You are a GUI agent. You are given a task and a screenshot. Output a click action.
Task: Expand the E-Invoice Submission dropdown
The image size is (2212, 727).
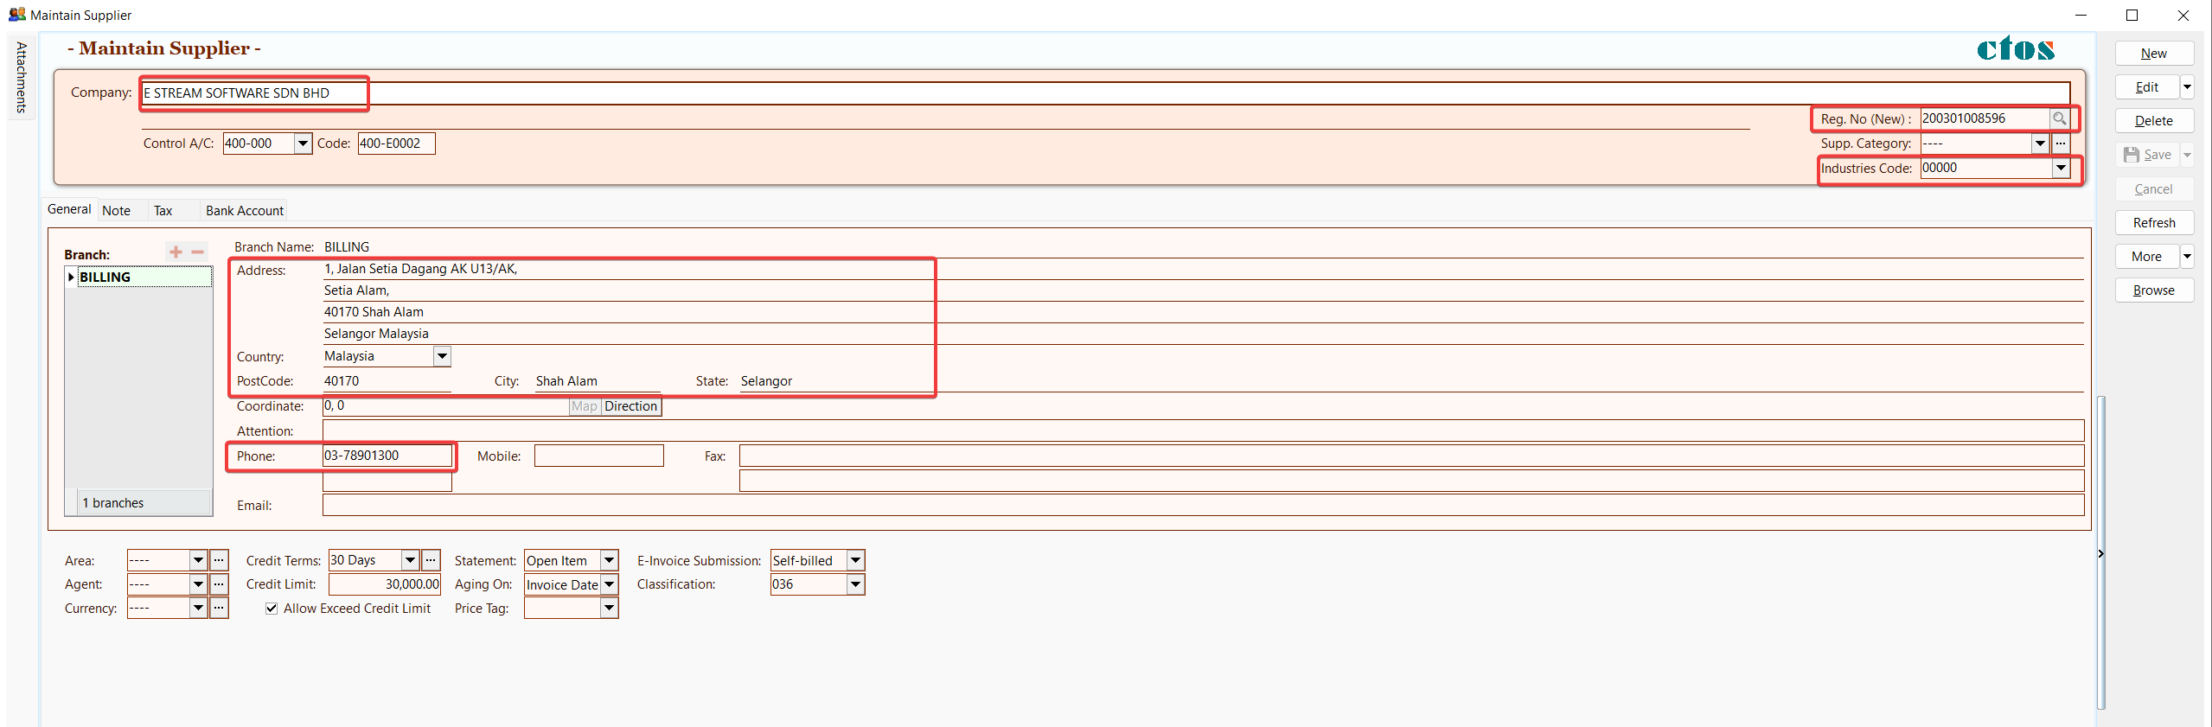tap(855, 560)
